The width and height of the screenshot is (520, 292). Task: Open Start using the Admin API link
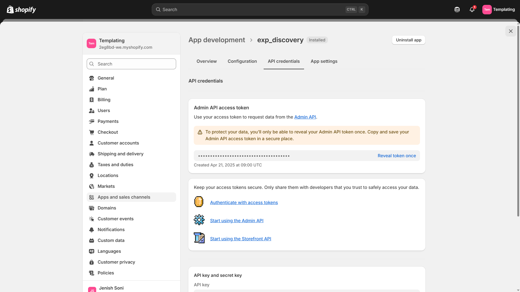point(237,221)
